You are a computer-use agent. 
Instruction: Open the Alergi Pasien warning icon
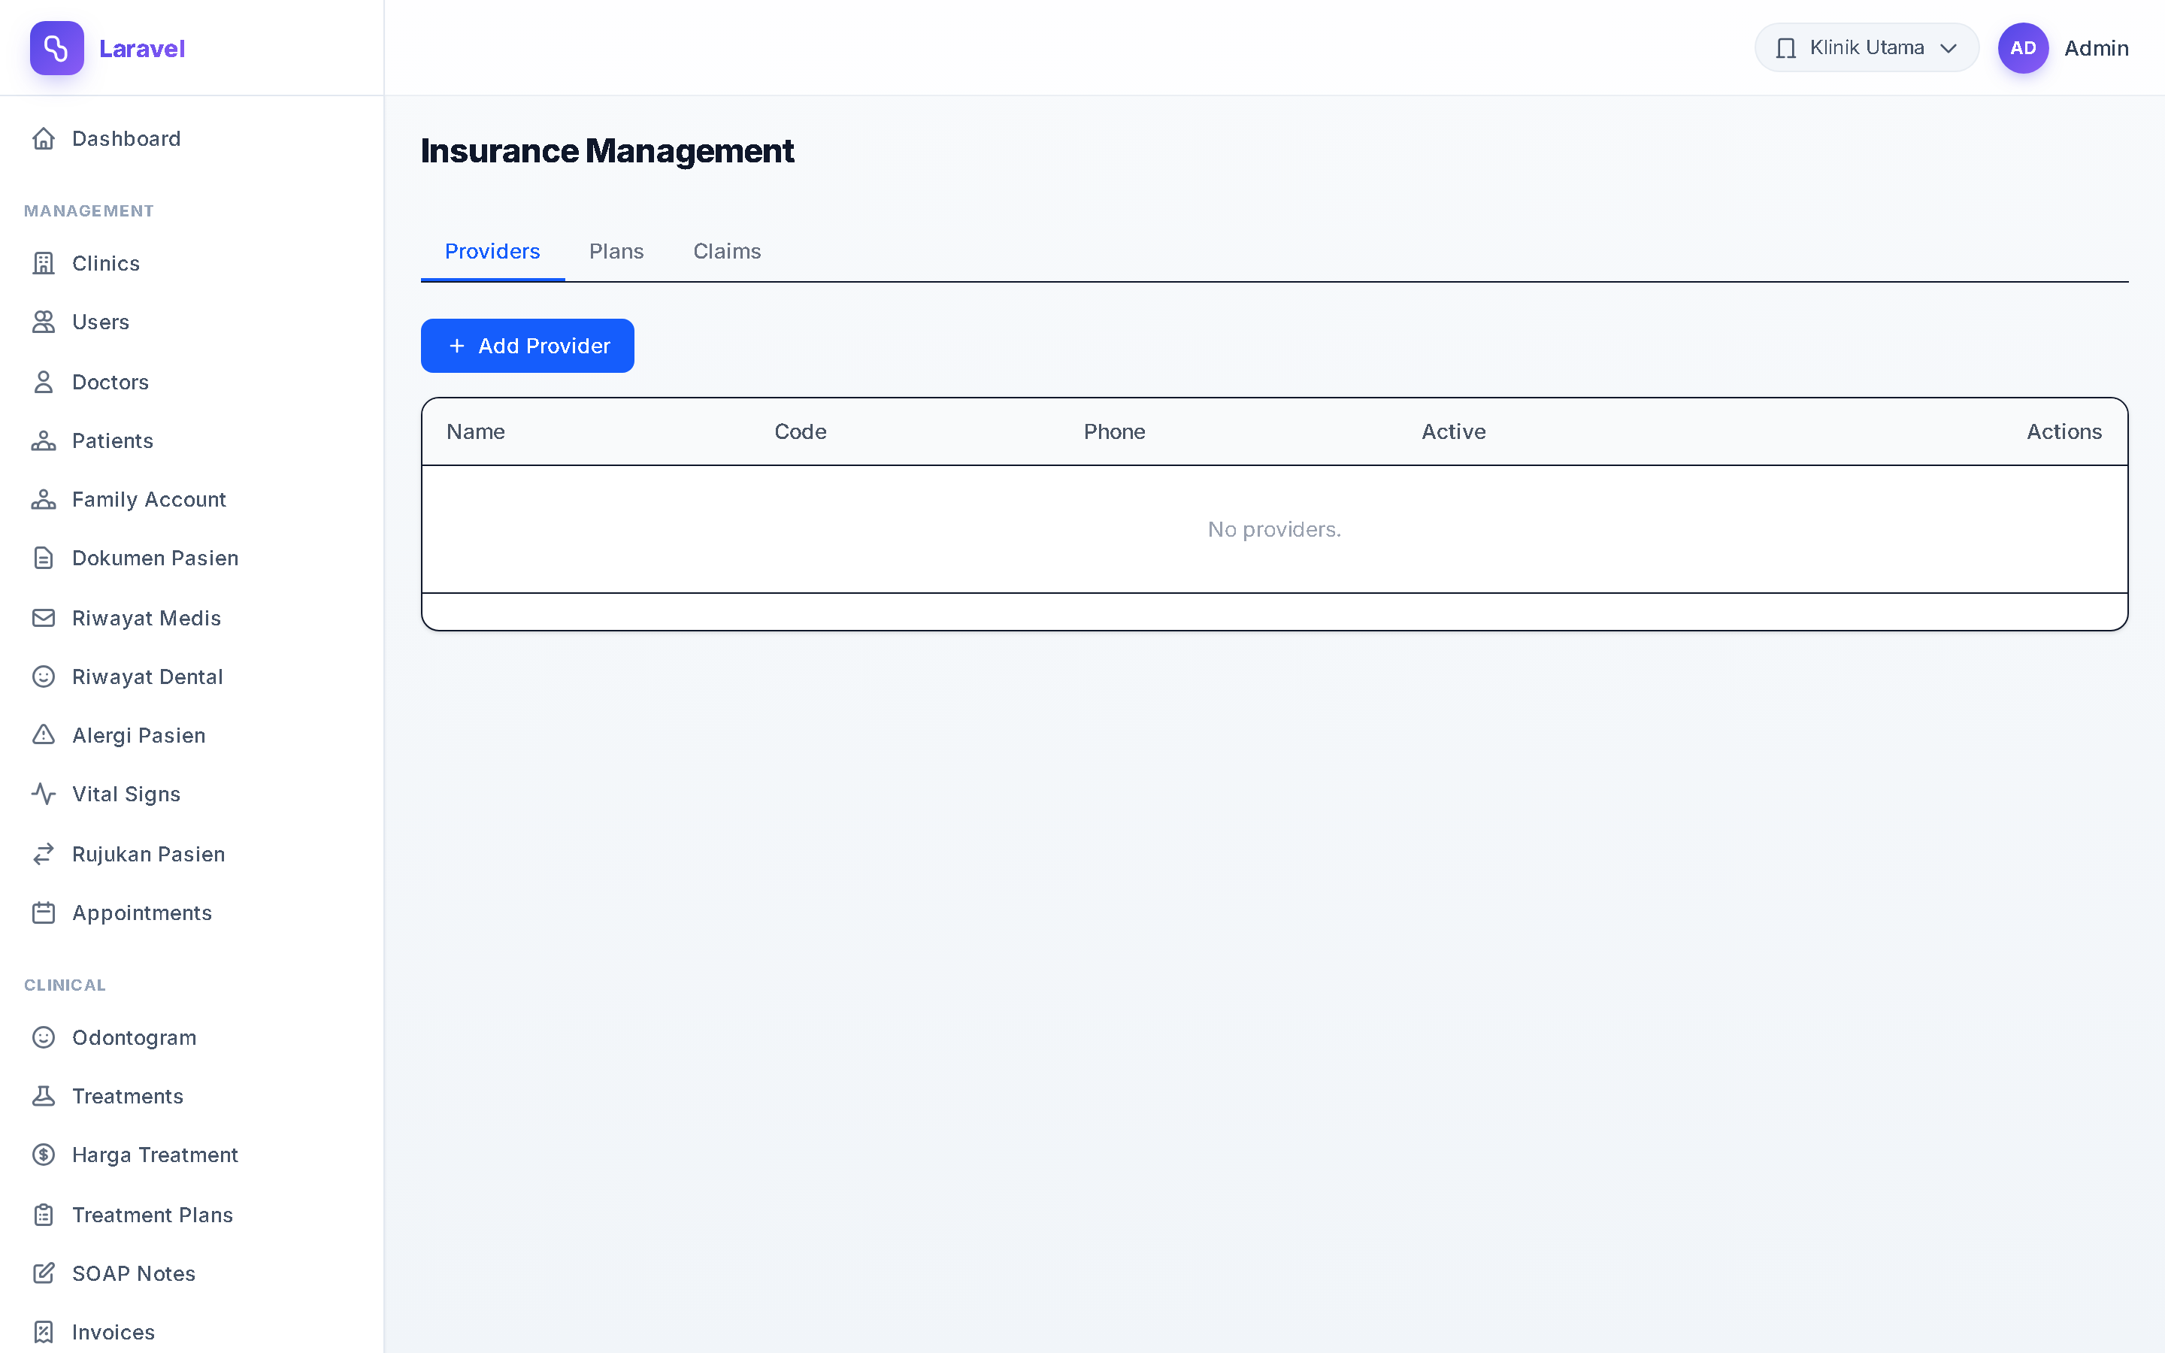pos(44,734)
